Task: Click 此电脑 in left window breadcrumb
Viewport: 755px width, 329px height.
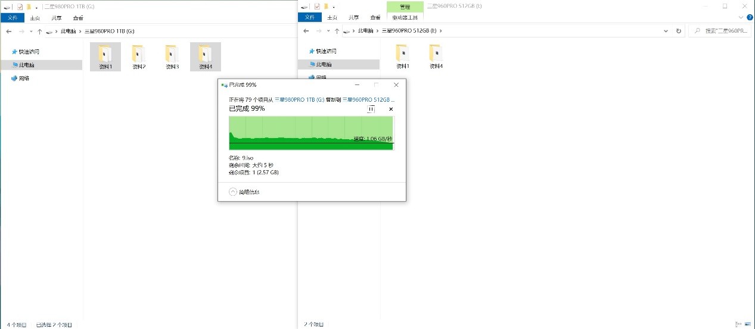Action: (x=69, y=30)
